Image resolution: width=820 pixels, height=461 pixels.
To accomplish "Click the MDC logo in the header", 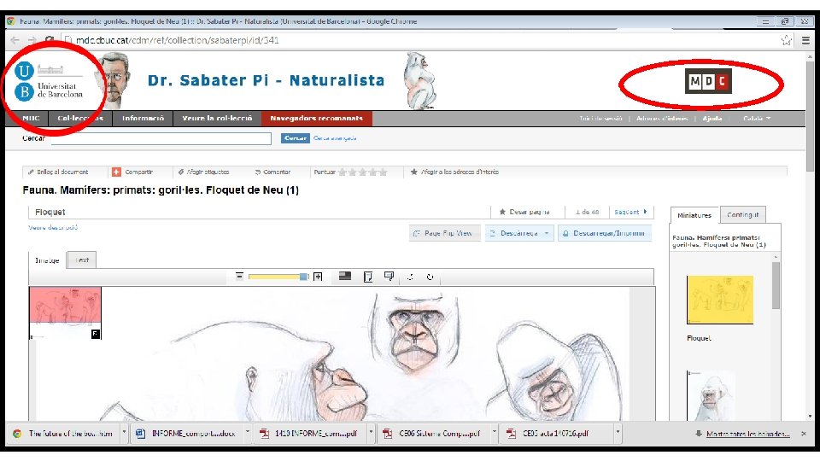I will (708, 82).
